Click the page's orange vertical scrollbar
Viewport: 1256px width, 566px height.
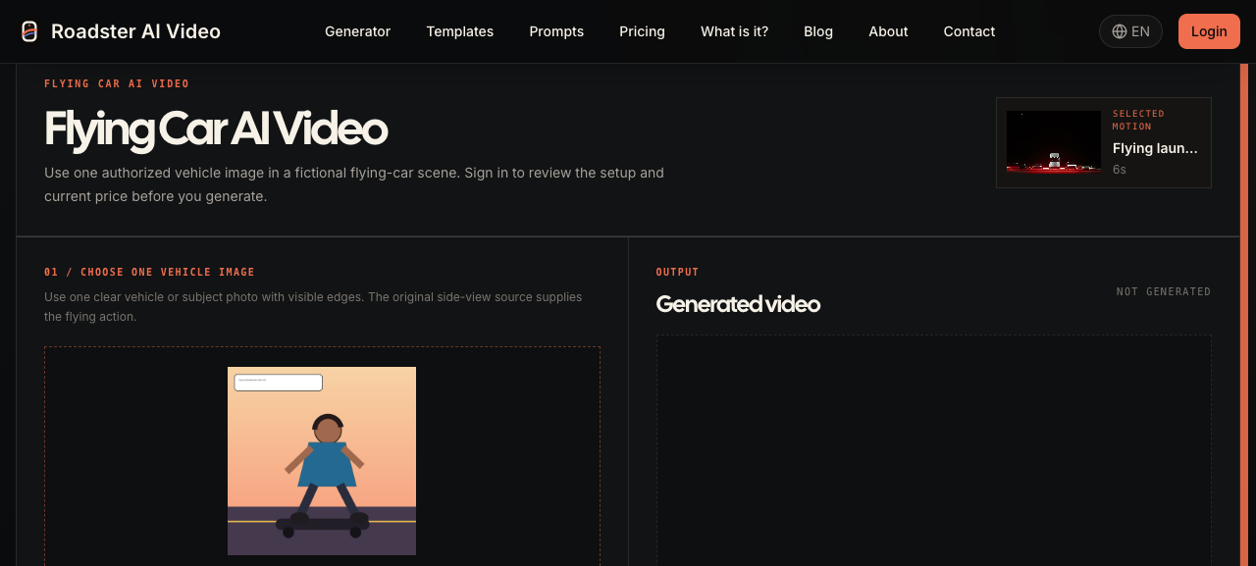pyautogui.click(x=1244, y=314)
